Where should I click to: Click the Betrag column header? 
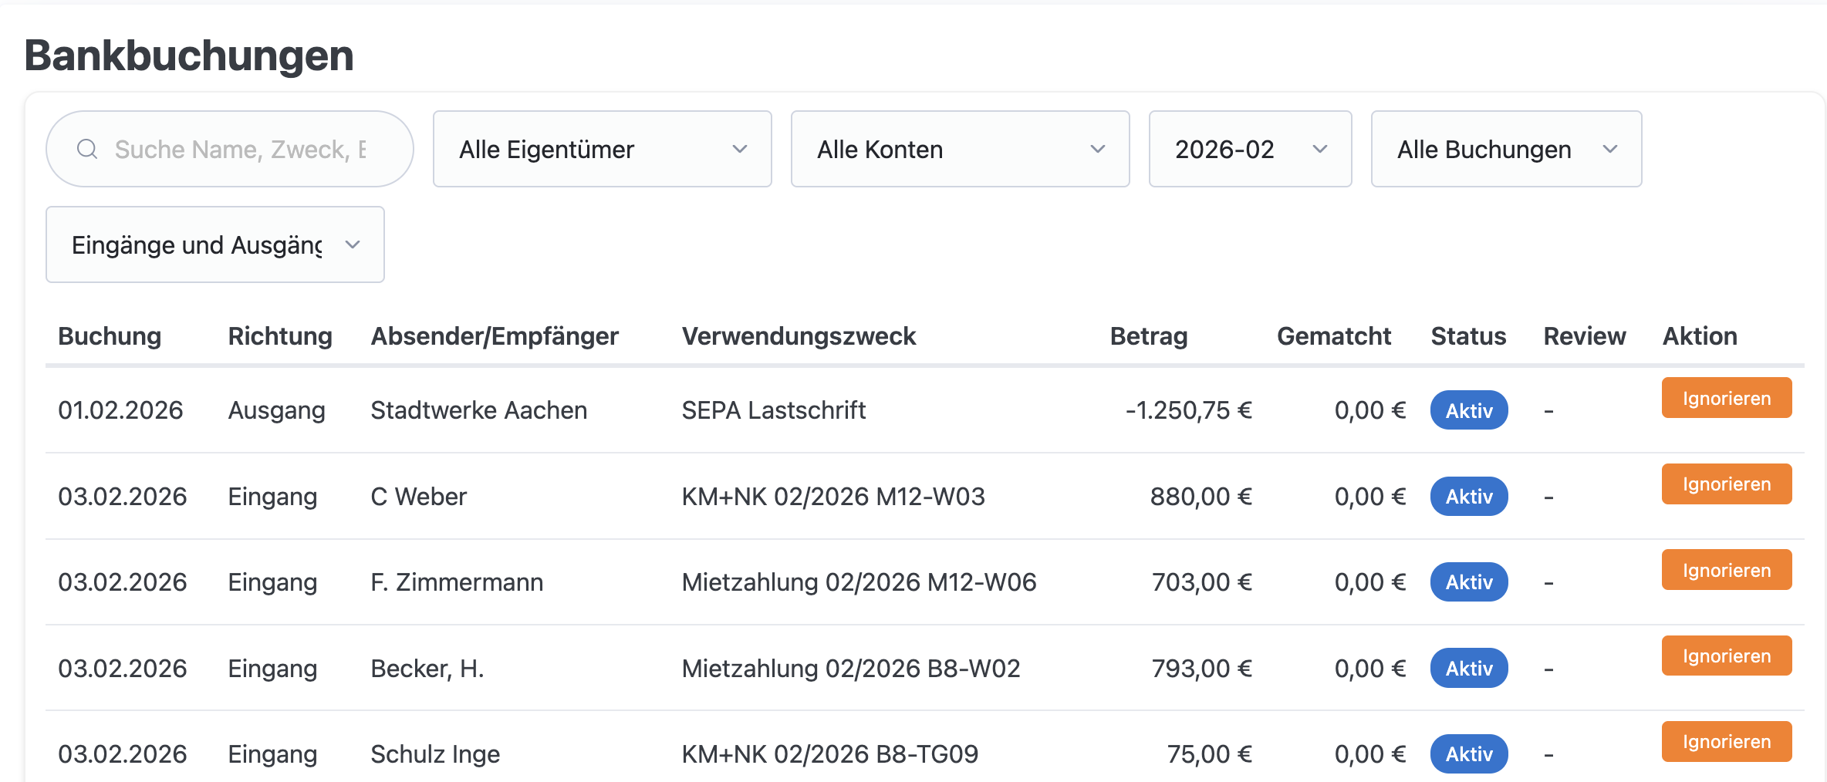pos(1148,335)
